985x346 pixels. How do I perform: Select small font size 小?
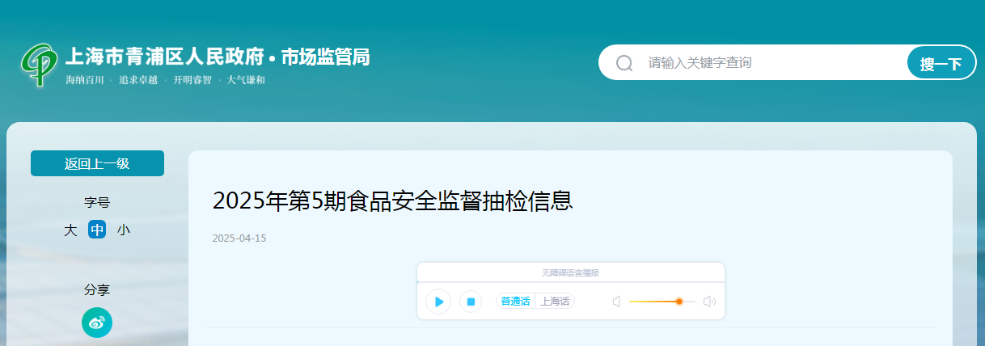click(123, 230)
